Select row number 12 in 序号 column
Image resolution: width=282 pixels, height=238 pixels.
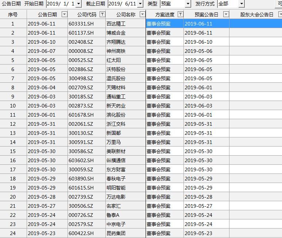(x=13, y=124)
